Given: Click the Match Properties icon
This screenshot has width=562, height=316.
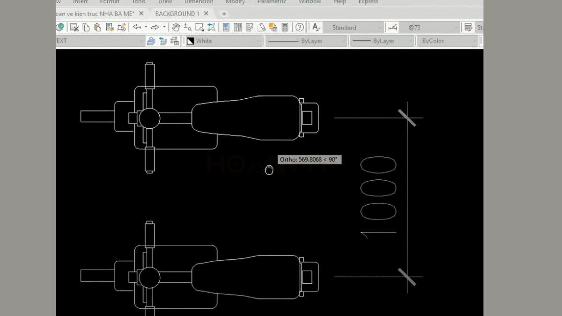Looking at the screenshot, I should pos(110,27).
